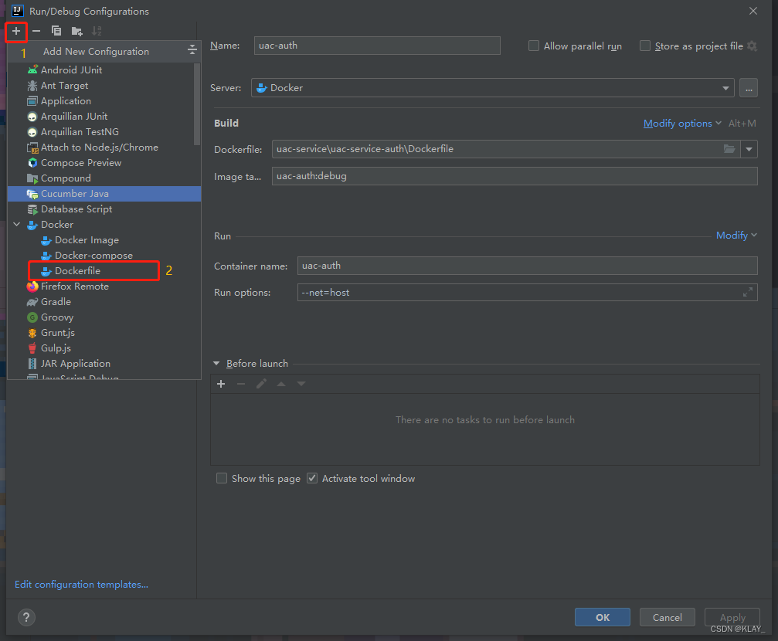Select Arquillian TestNG entry
This screenshot has height=641, width=778.
point(104,131)
